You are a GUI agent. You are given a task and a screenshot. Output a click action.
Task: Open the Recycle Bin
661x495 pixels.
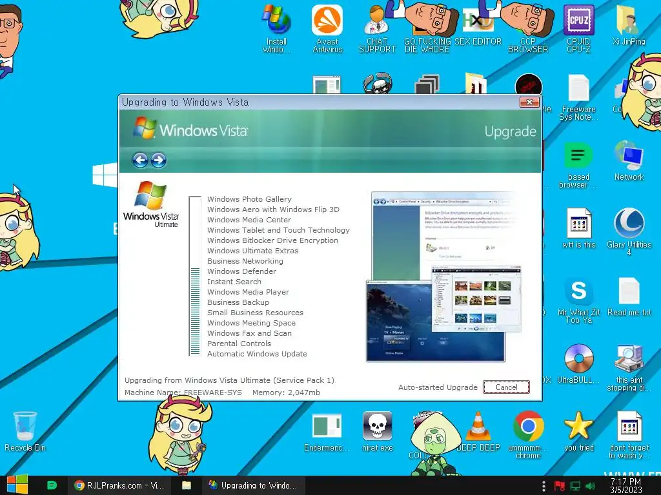point(25,432)
